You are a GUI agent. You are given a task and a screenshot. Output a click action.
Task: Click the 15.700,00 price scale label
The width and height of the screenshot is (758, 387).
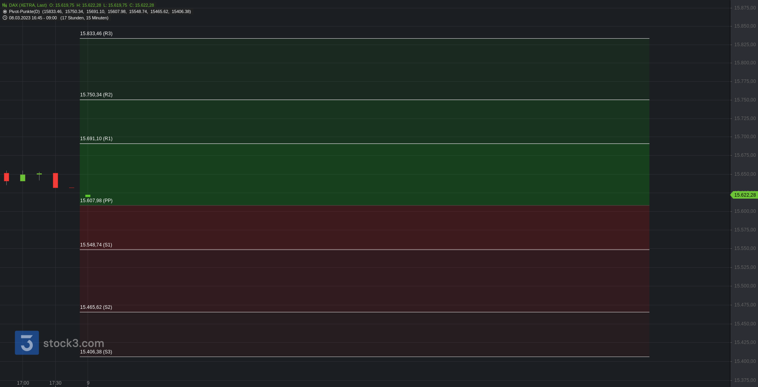click(x=745, y=137)
